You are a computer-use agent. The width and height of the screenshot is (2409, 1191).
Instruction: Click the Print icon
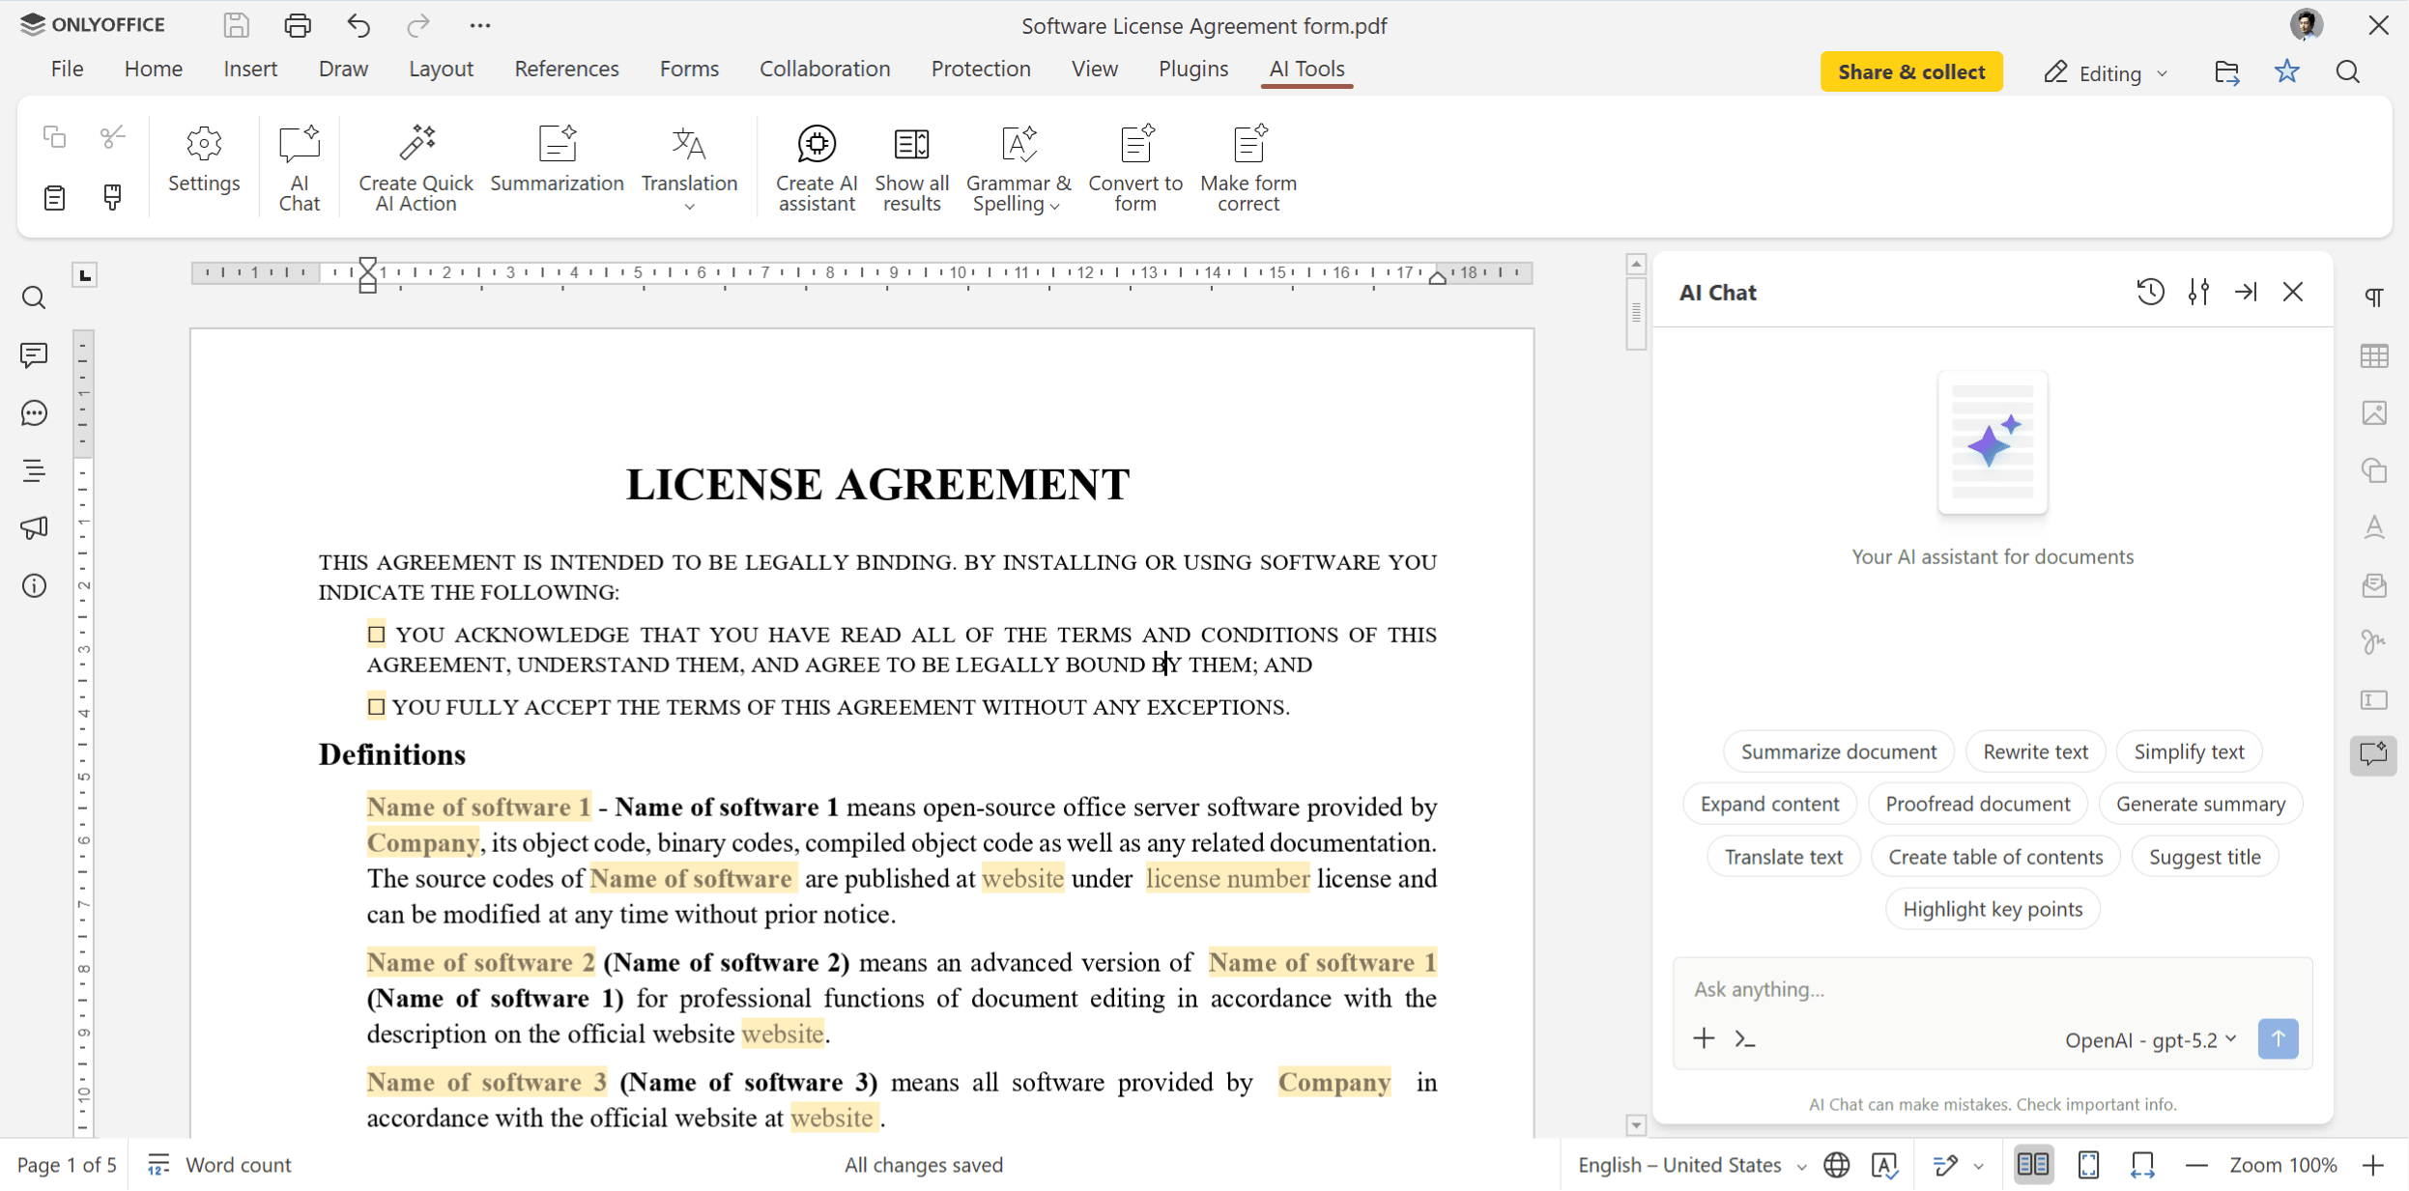tap(298, 25)
